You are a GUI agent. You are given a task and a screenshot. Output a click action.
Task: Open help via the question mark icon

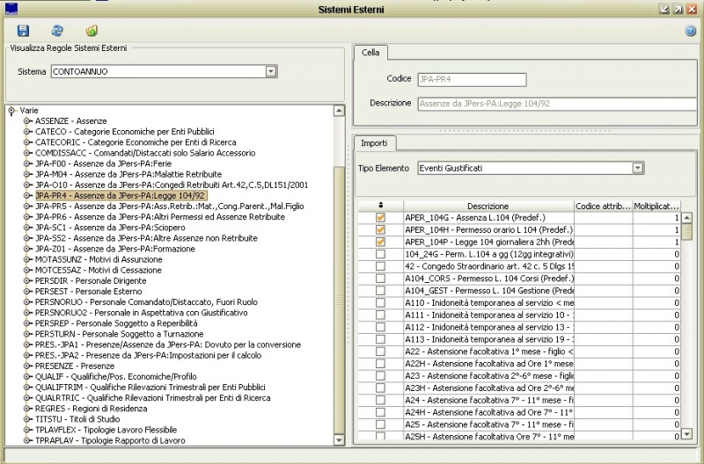point(690,31)
